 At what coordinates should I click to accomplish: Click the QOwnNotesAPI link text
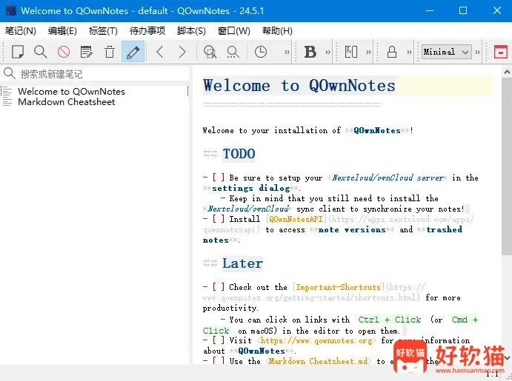pos(296,219)
